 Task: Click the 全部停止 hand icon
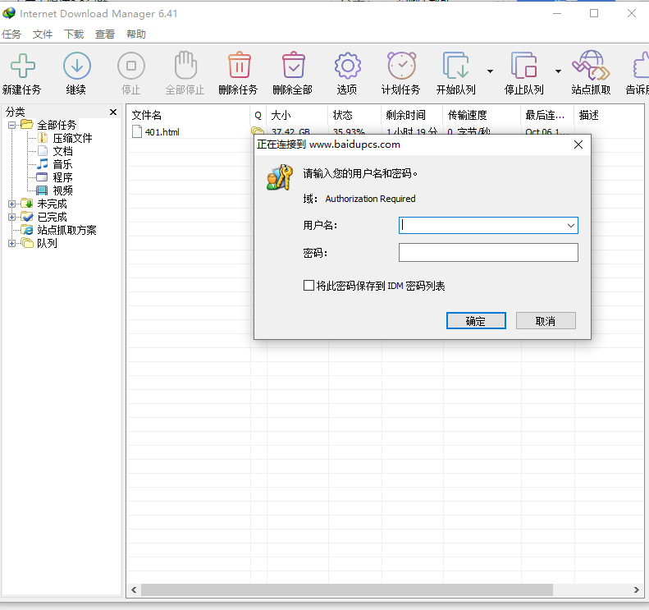pyautogui.click(x=185, y=65)
